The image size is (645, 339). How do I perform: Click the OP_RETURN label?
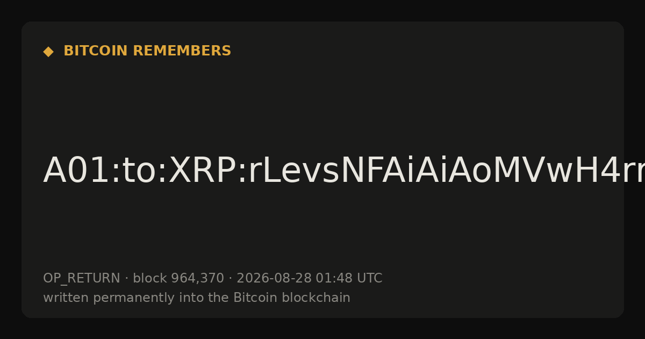(82, 279)
